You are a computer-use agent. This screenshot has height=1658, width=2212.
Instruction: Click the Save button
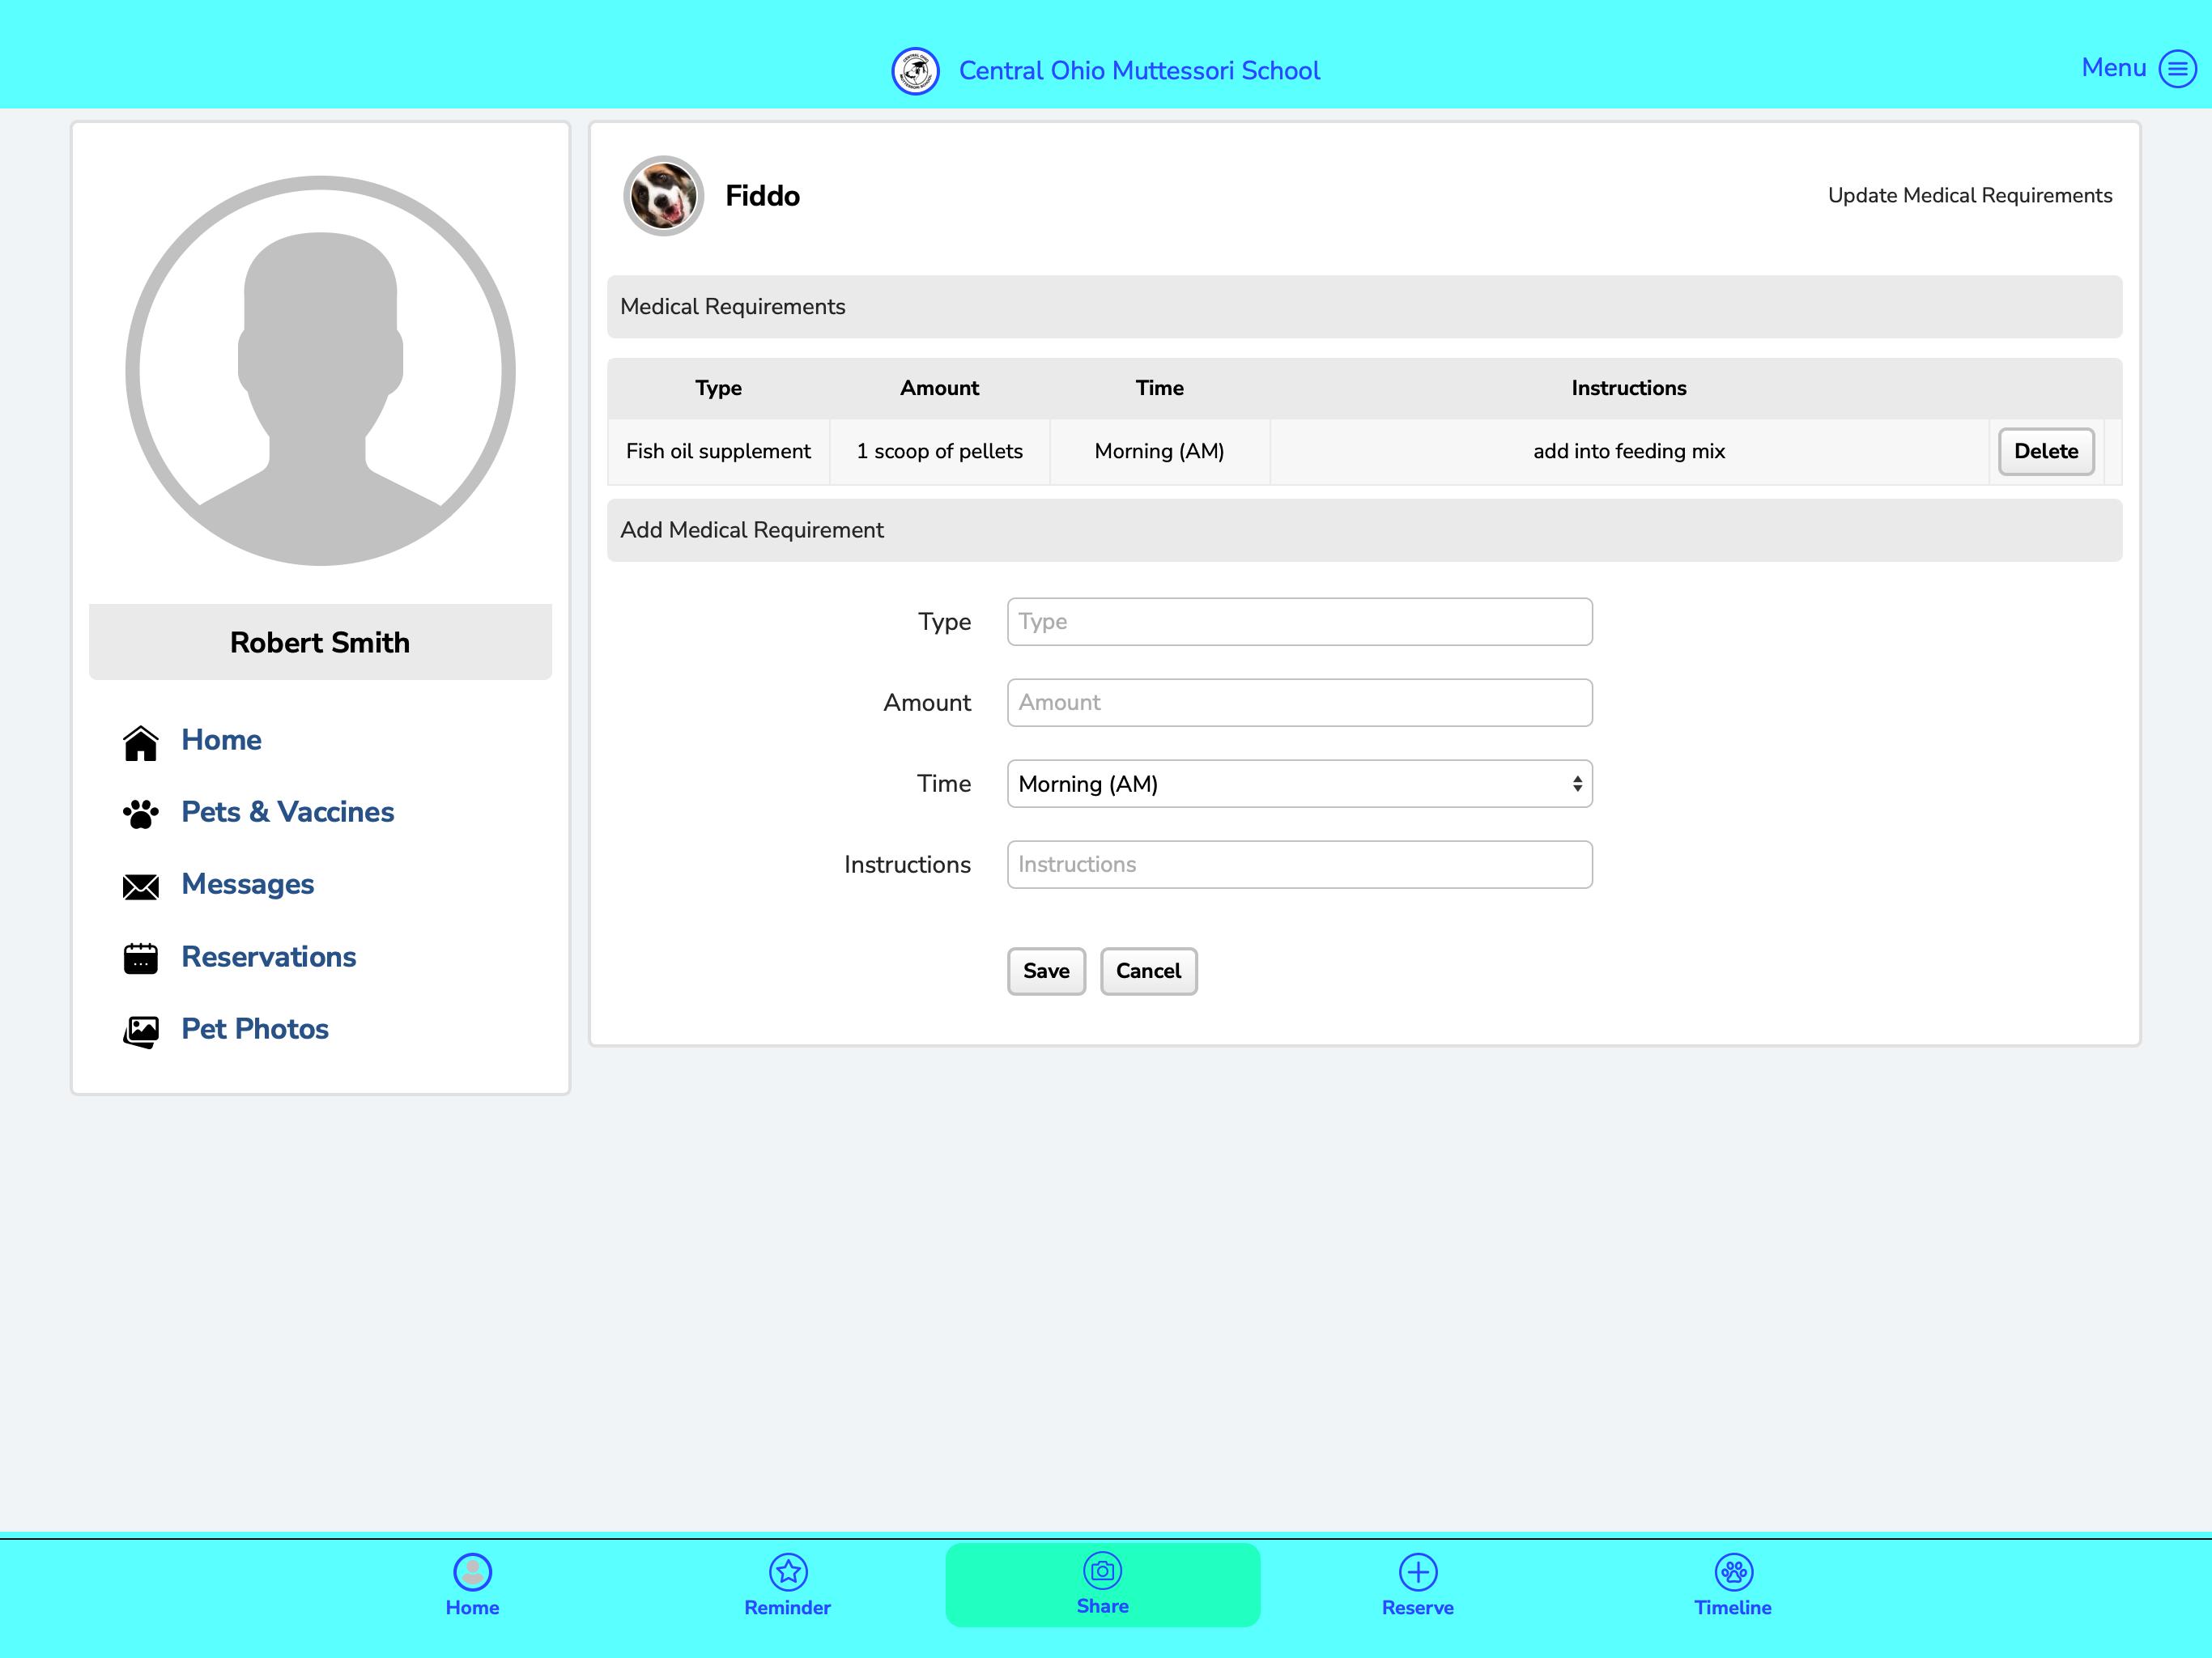[1046, 971]
